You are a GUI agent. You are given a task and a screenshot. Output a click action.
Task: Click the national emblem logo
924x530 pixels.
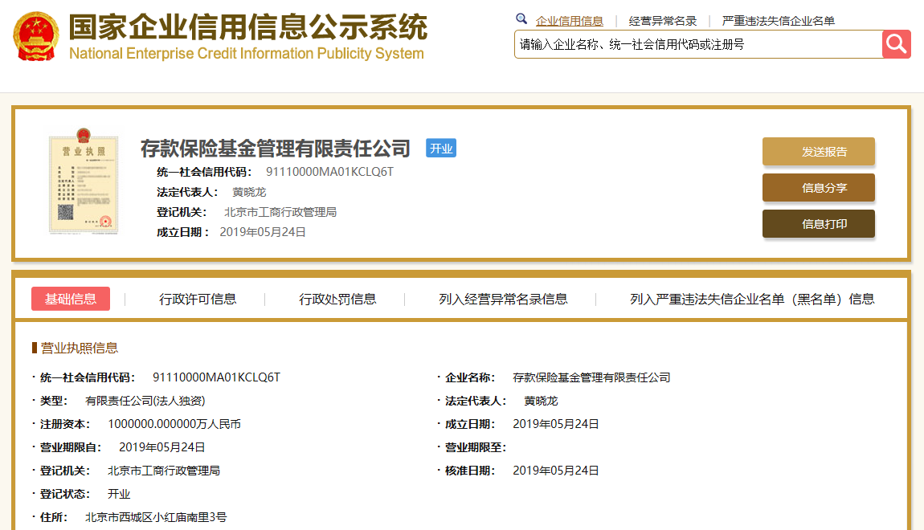(x=36, y=36)
